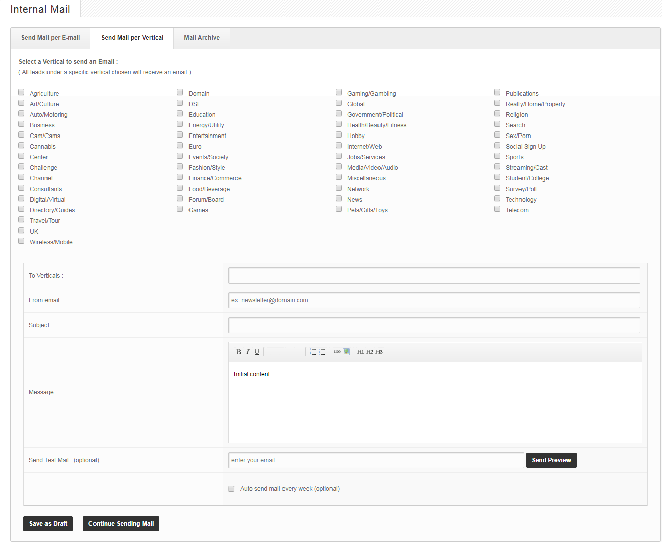Select the Send Mail per Vertical tab
The width and height of the screenshot is (662, 542).
pos(132,38)
